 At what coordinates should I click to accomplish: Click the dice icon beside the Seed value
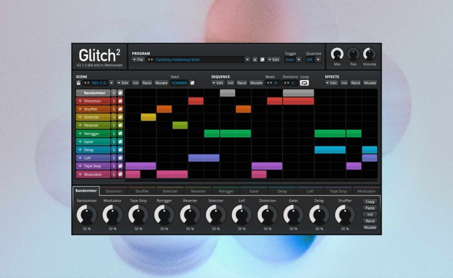(x=192, y=83)
